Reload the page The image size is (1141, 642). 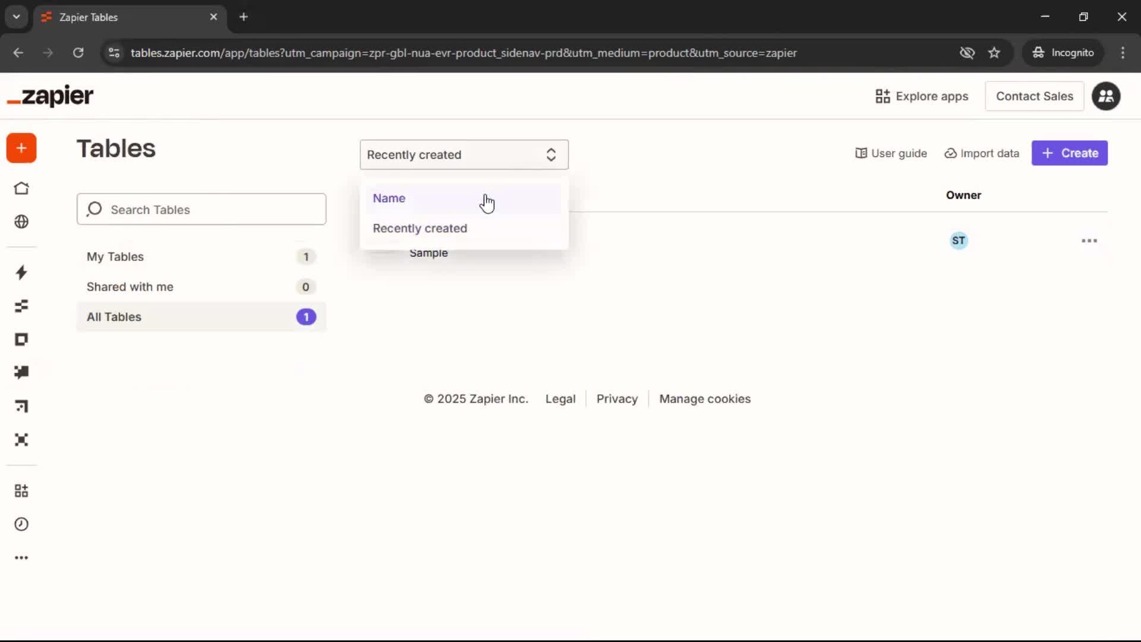(x=78, y=53)
